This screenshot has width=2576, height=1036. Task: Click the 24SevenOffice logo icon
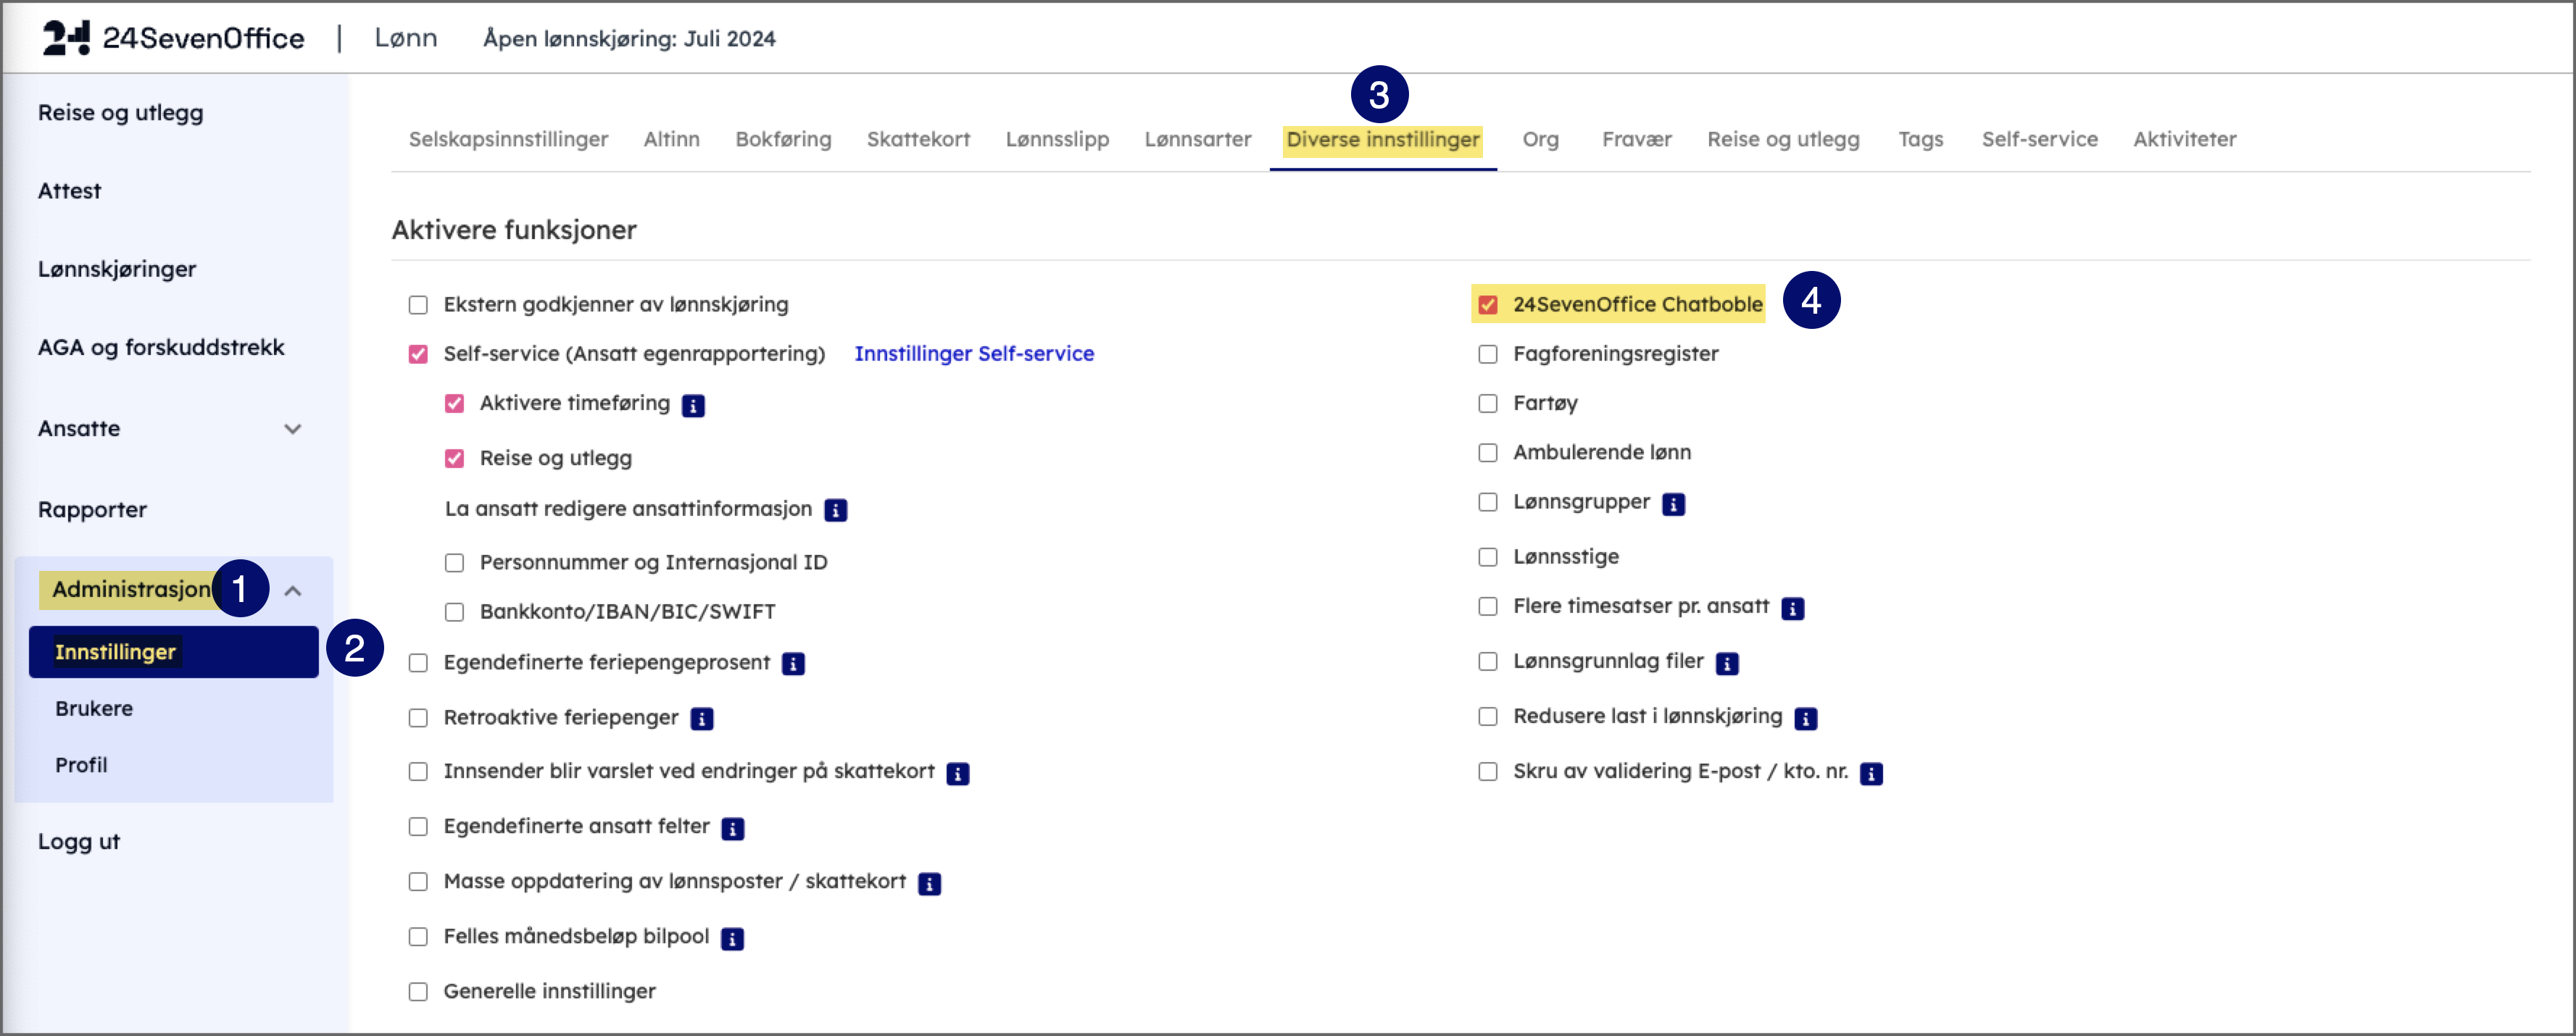pos(66,38)
